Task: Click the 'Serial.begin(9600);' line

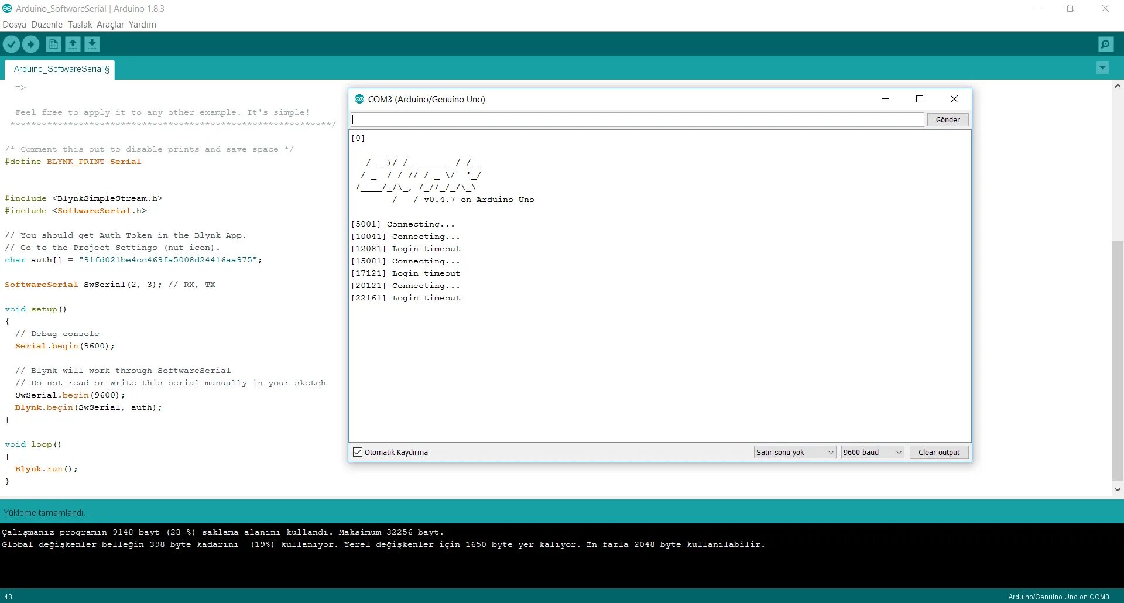Action: coord(65,346)
